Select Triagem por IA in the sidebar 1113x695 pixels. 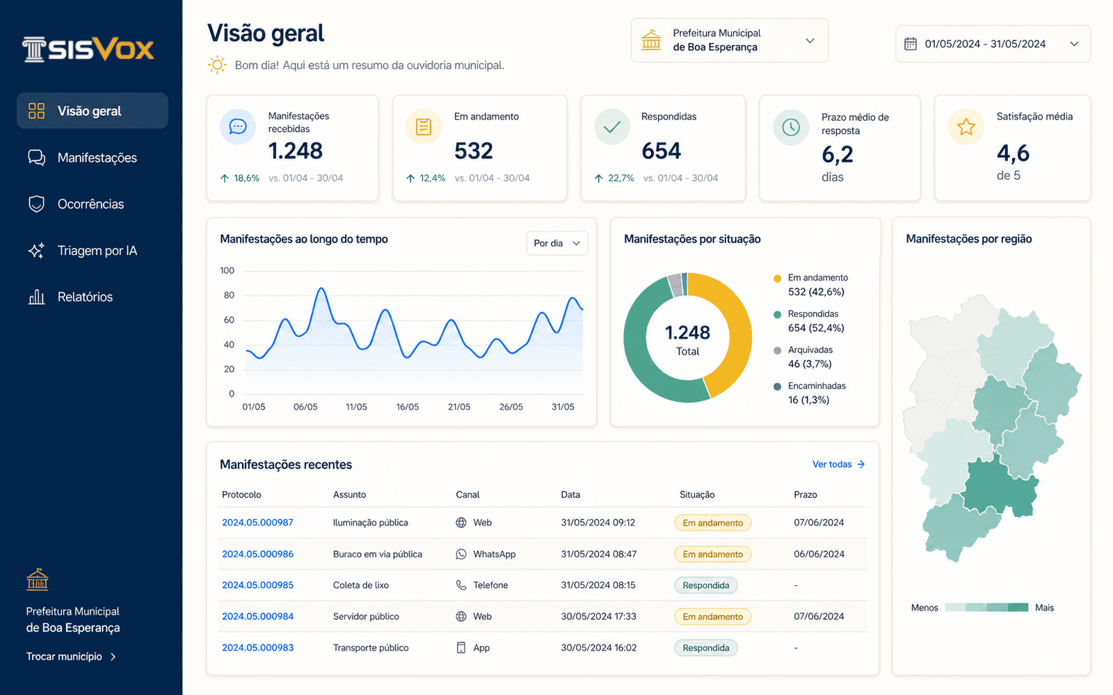(93, 250)
